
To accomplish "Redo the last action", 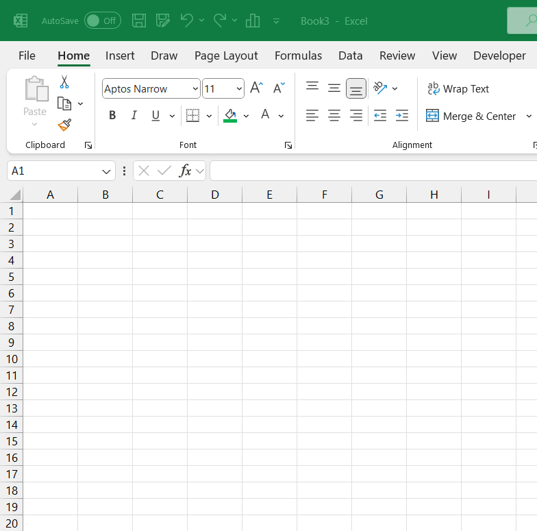I will [x=220, y=21].
